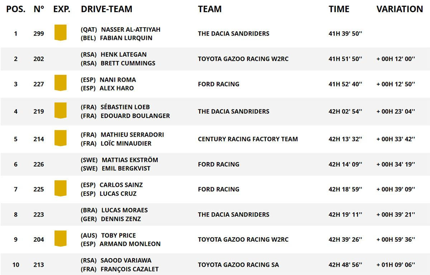This screenshot has width=430, height=275.
Task: Select Carlos Sainz's gold EXP. badge
Action: [x=61, y=188]
